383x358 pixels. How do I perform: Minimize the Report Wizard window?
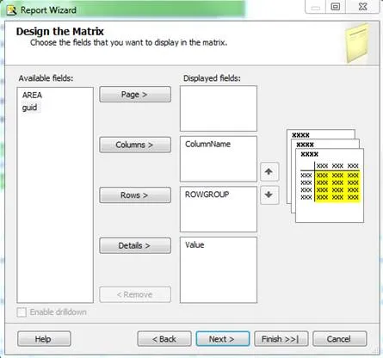(315, 7)
